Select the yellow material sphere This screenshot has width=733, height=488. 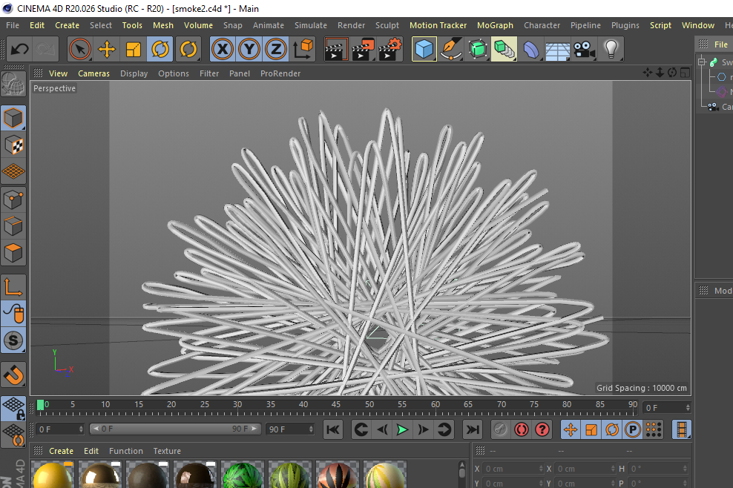[x=53, y=475]
